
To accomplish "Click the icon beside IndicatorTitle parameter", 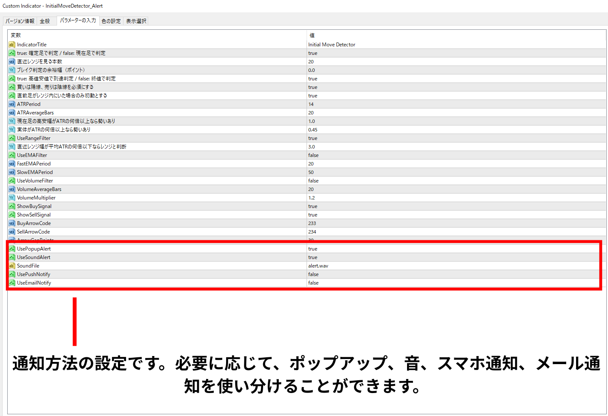I will tap(12, 45).
